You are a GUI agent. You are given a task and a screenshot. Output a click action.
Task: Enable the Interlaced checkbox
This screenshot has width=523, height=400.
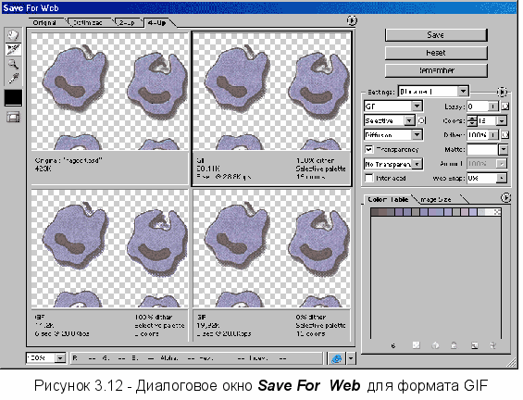[368, 178]
